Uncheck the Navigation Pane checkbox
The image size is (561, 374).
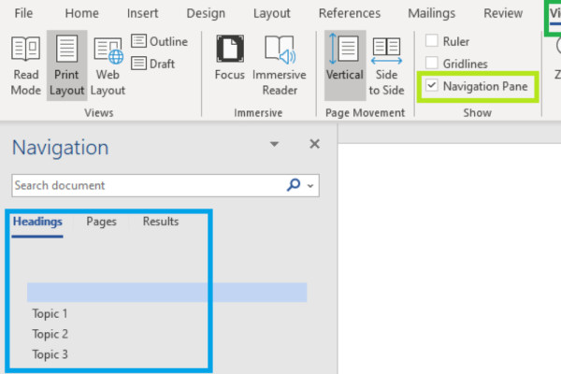[431, 85]
